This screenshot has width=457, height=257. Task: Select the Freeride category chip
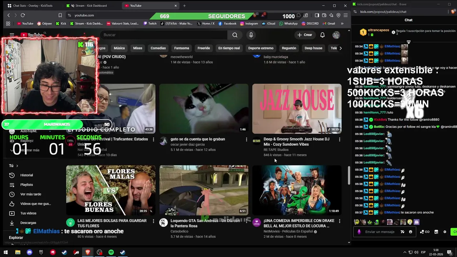pyautogui.click(x=204, y=48)
